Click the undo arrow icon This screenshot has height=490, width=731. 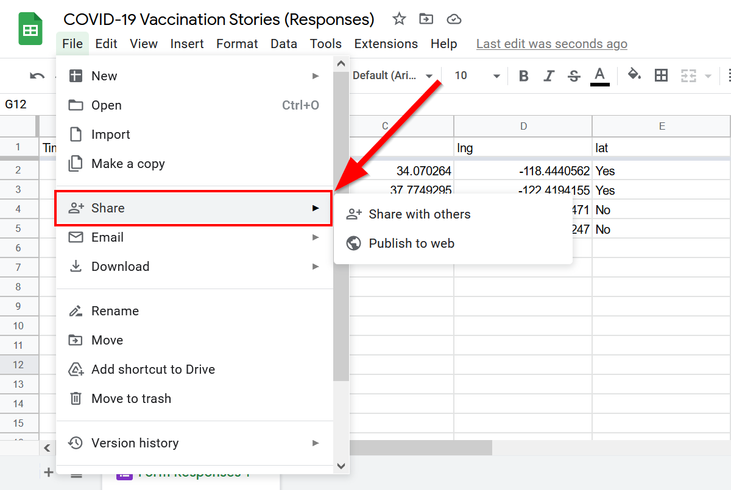coord(37,76)
